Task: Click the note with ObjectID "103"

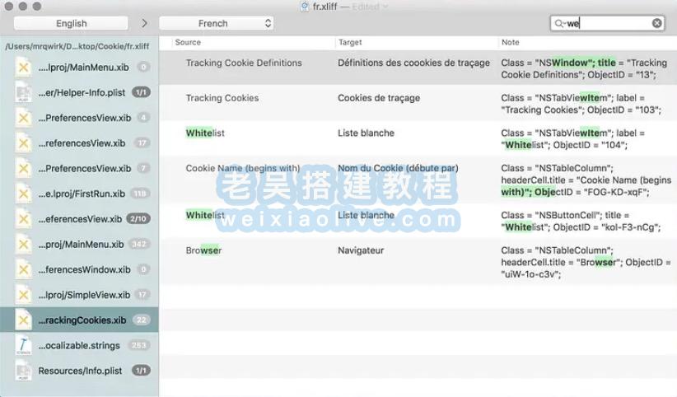Action: pos(581,104)
